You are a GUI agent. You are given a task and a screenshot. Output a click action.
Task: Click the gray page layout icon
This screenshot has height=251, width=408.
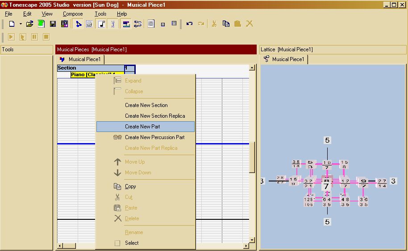(x=151, y=24)
